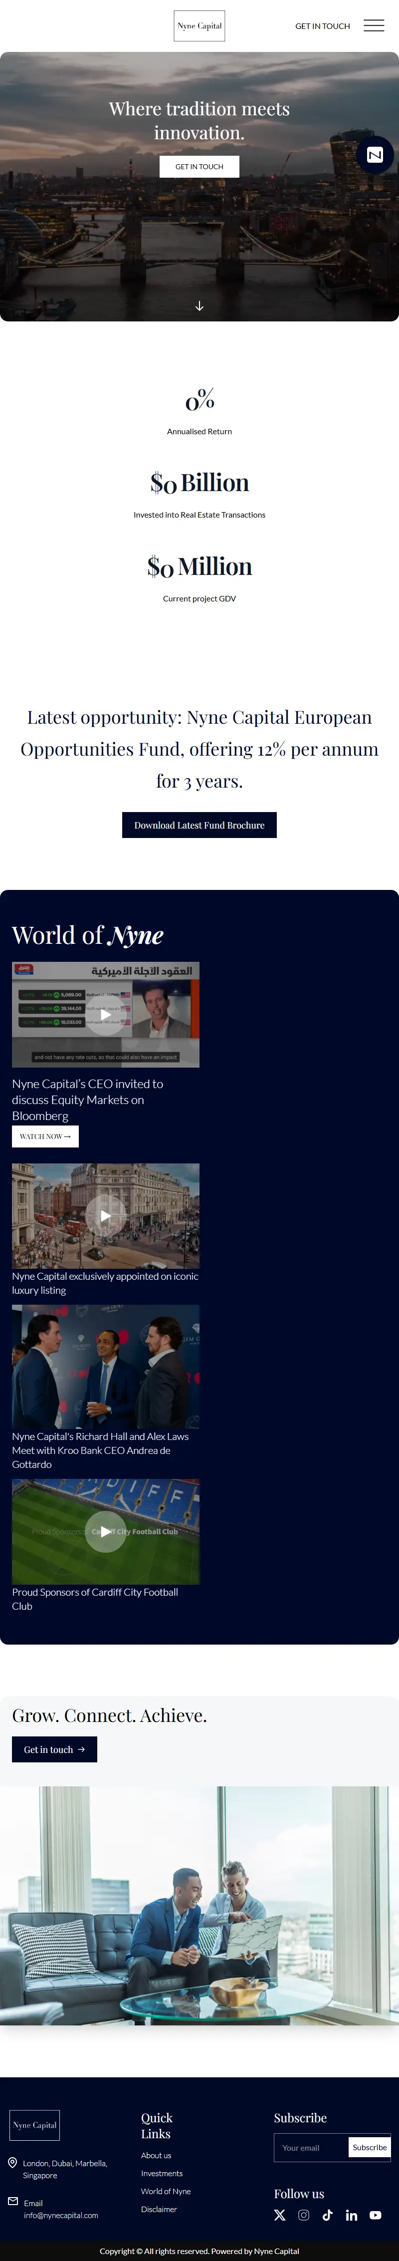Click the '$0 Million' statistic
Viewport: 399px width, 2261px height.
click(x=199, y=567)
